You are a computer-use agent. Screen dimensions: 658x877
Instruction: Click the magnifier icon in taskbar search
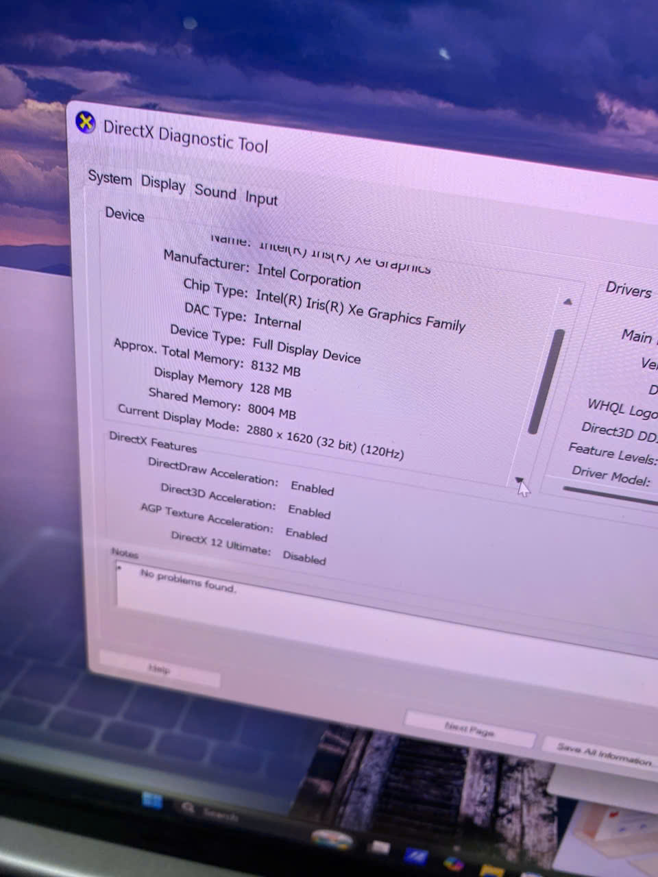(x=187, y=808)
